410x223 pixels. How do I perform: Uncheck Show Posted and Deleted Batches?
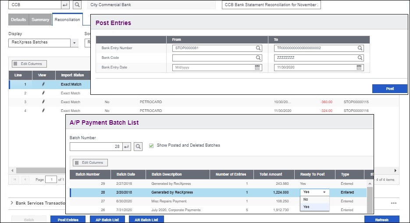click(151, 145)
